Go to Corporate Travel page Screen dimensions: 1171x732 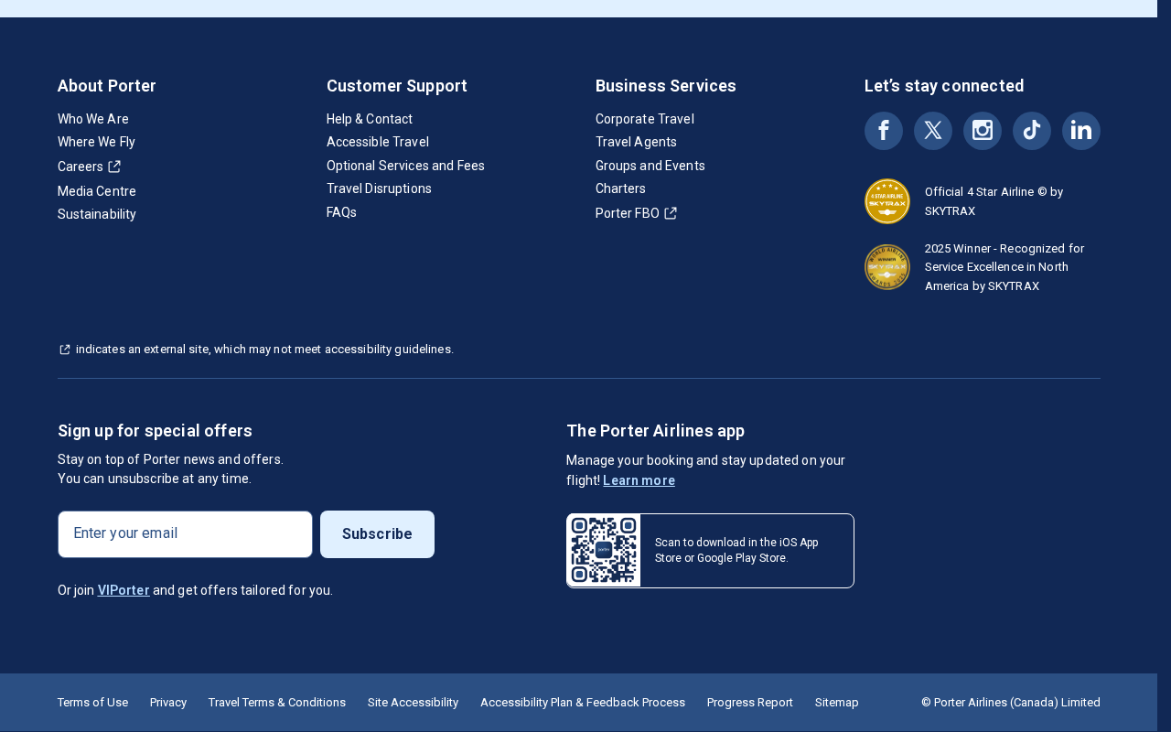point(645,119)
